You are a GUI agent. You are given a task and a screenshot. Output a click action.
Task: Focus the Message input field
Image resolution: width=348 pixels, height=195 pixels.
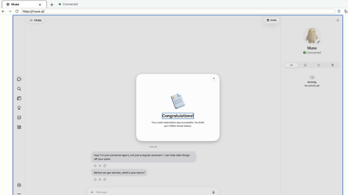click(x=153, y=192)
